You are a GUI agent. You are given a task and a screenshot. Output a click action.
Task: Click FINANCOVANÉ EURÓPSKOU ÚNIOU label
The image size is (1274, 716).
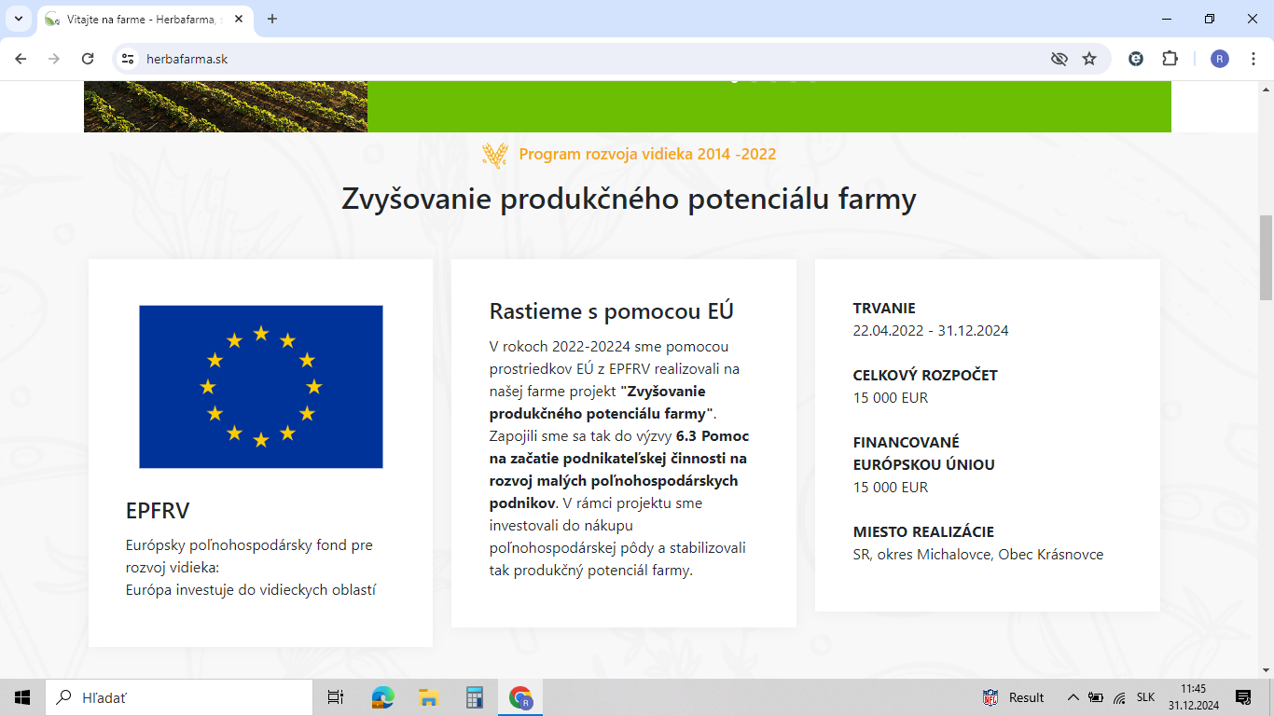click(x=924, y=454)
